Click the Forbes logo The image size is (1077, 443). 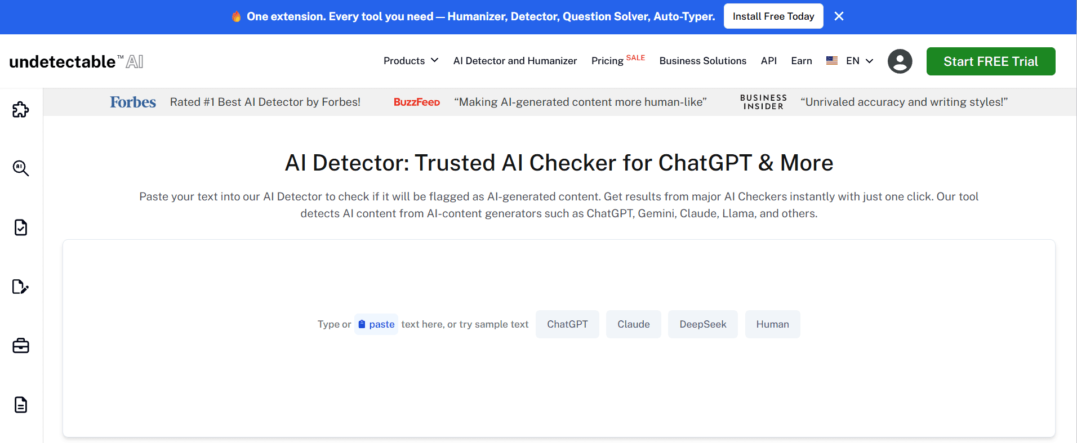[133, 102]
